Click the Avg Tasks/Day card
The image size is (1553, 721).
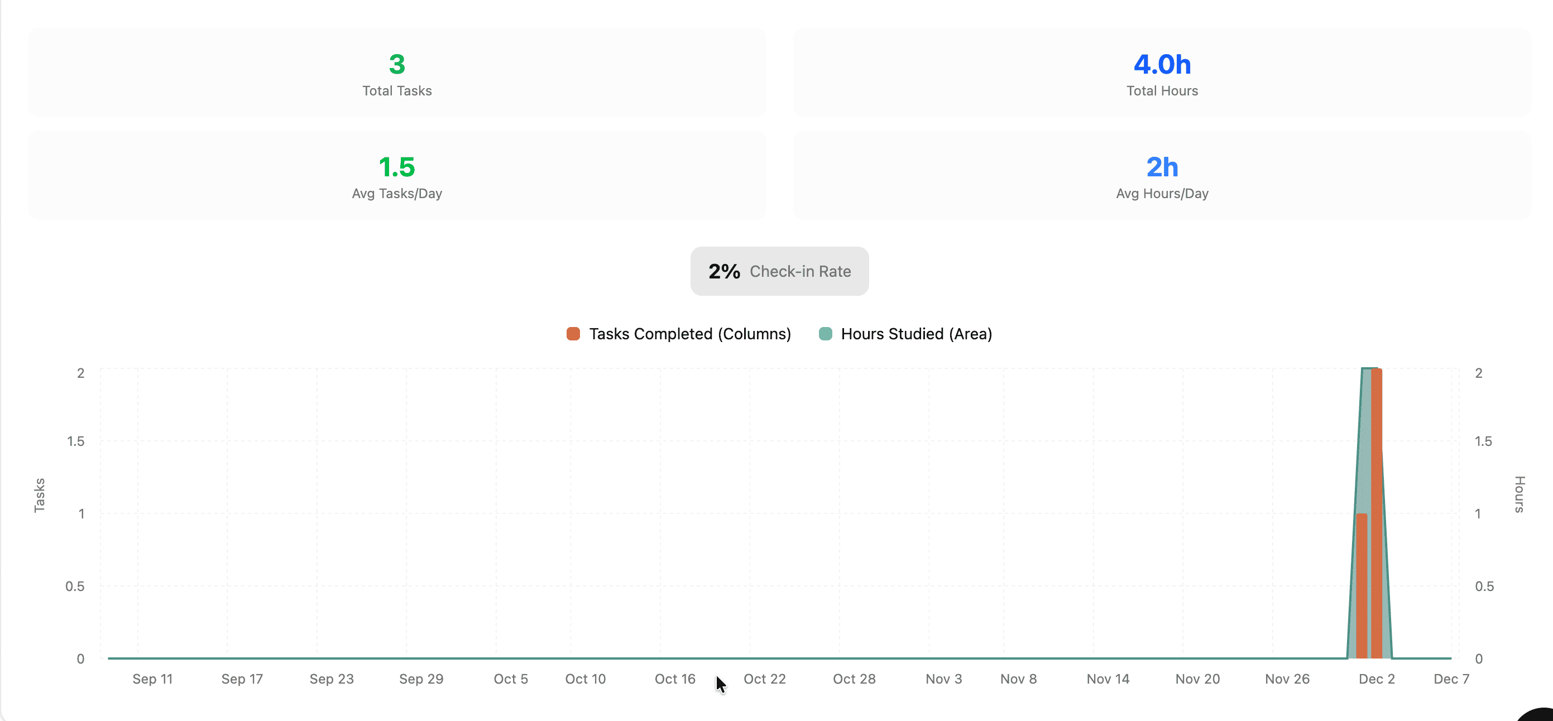click(396, 175)
